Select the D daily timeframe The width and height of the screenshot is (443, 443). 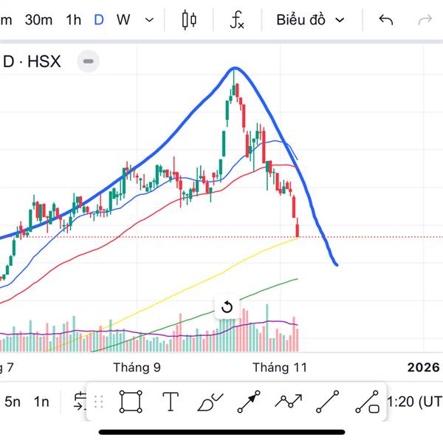[99, 20]
